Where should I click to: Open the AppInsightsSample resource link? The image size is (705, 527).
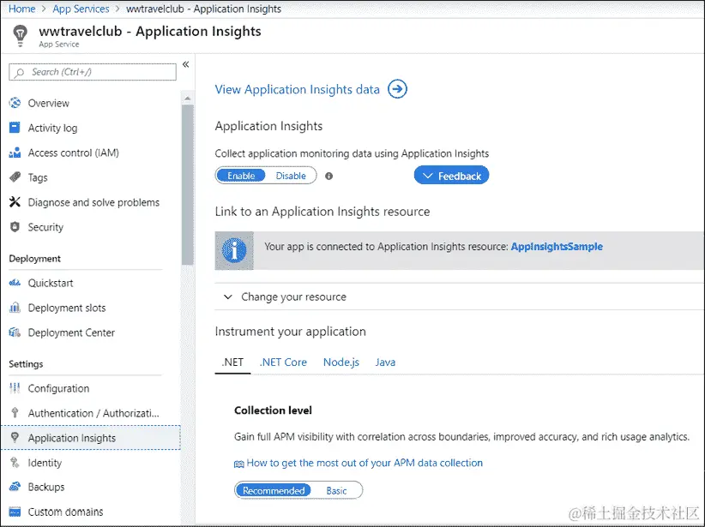557,247
